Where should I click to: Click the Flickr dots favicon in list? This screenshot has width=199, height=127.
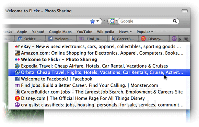pyautogui.click(x=17, y=59)
